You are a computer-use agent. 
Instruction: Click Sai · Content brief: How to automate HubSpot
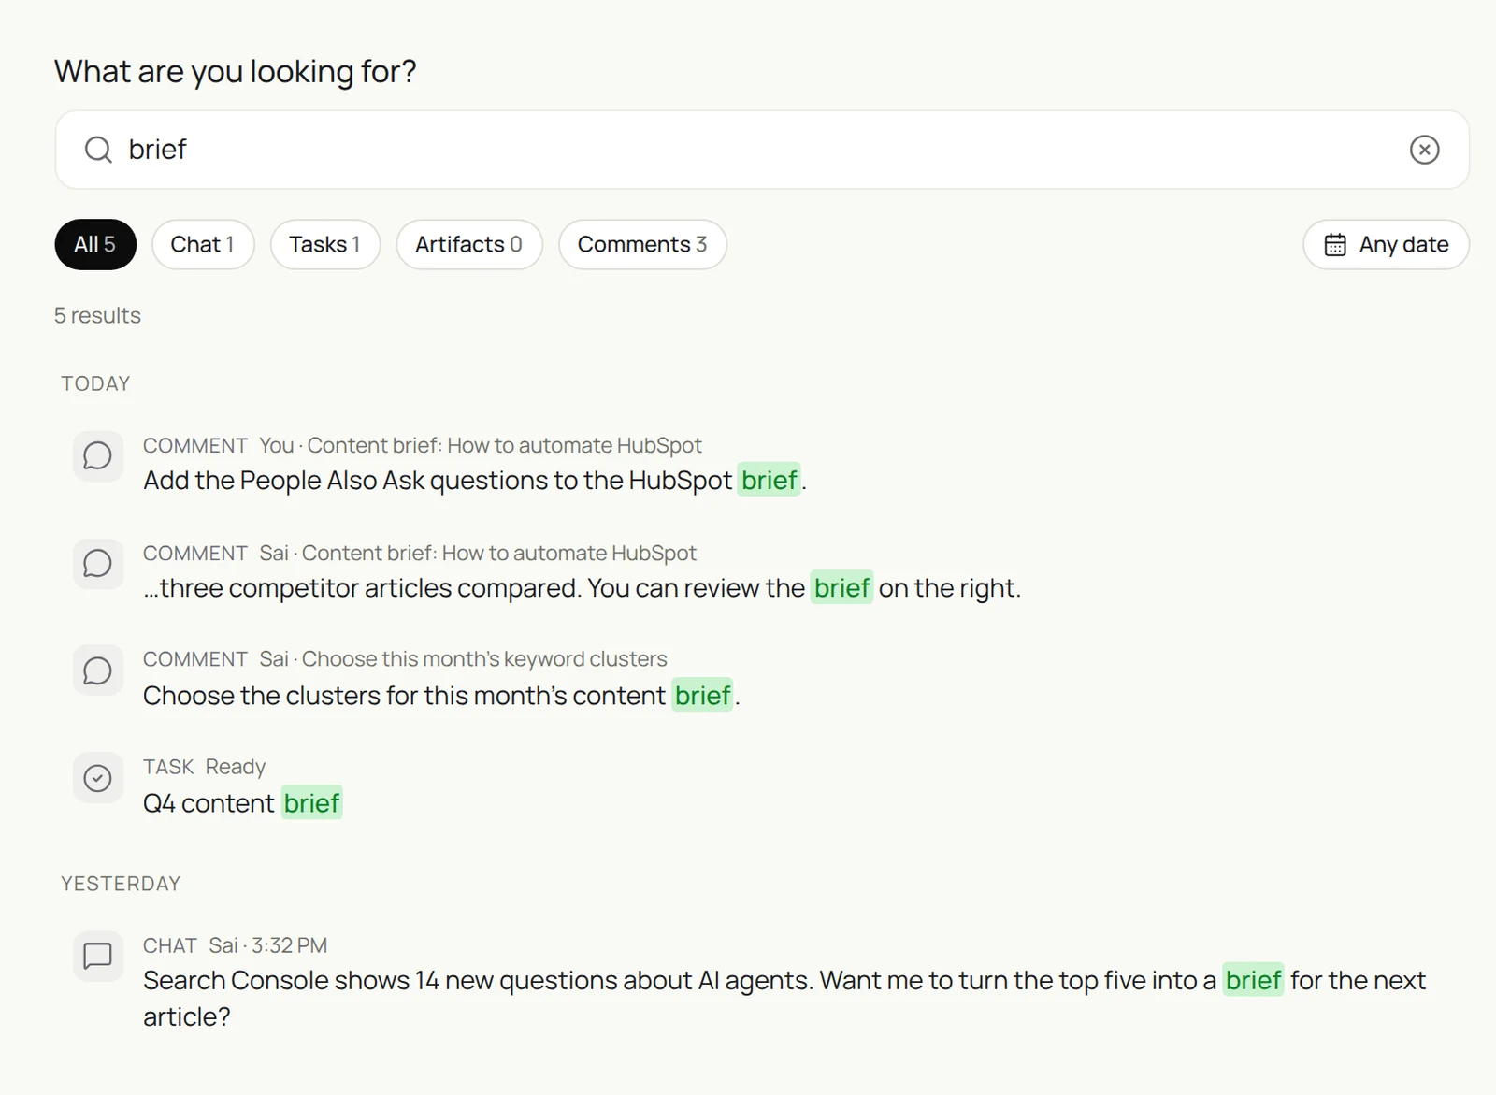point(478,554)
